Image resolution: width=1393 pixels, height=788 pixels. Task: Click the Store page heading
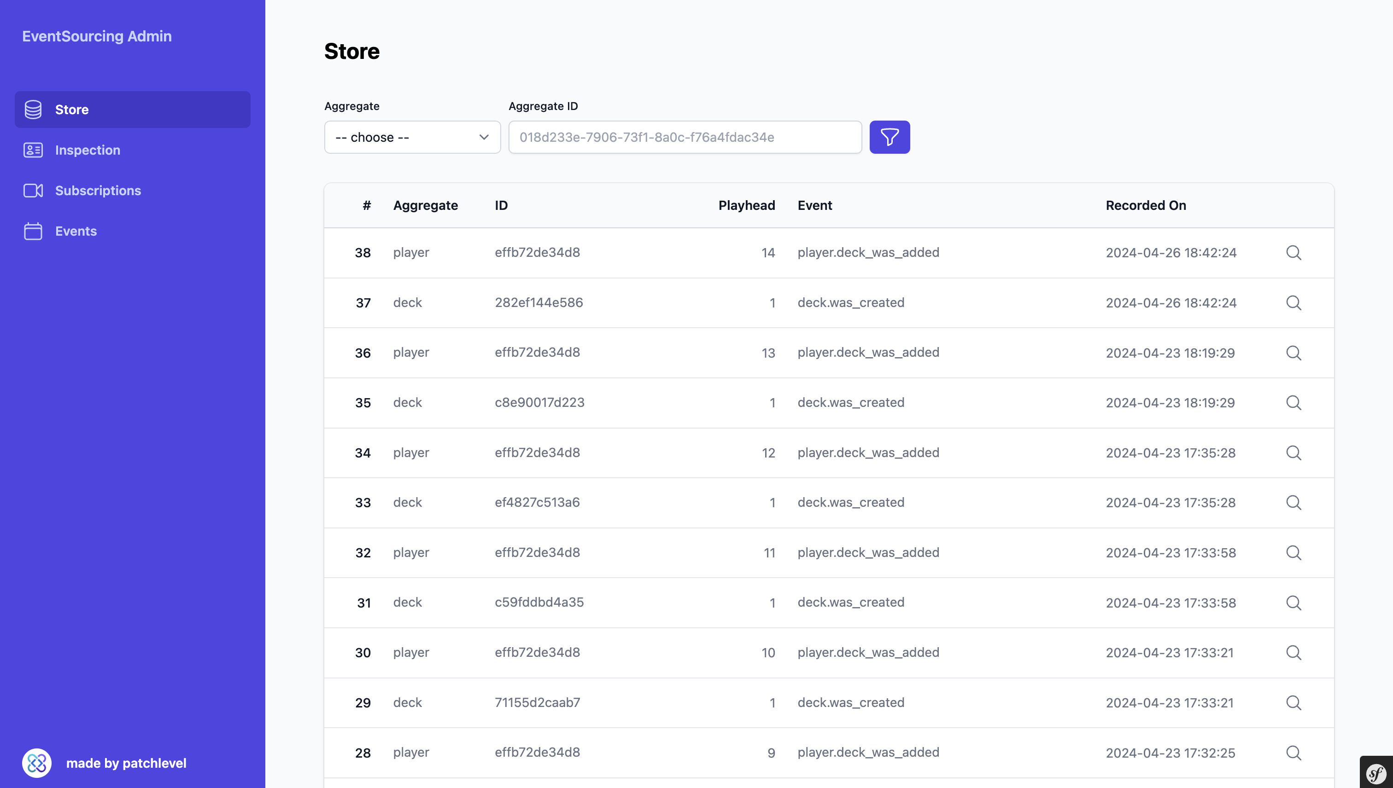tap(351, 52)
